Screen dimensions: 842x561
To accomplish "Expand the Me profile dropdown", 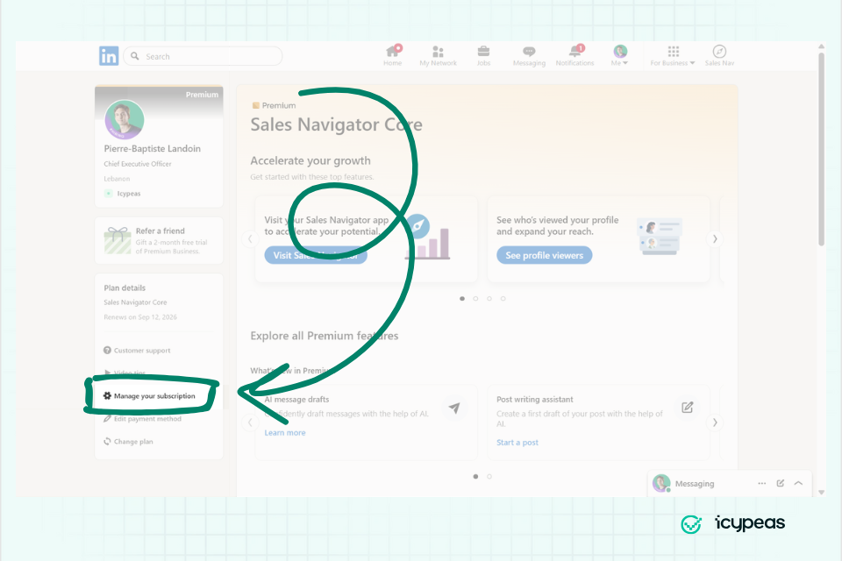I will 620,55.
